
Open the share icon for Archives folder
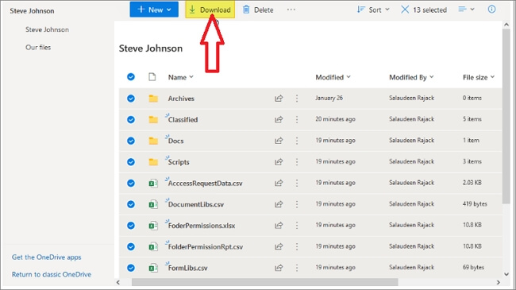click(x=279, y=99)
